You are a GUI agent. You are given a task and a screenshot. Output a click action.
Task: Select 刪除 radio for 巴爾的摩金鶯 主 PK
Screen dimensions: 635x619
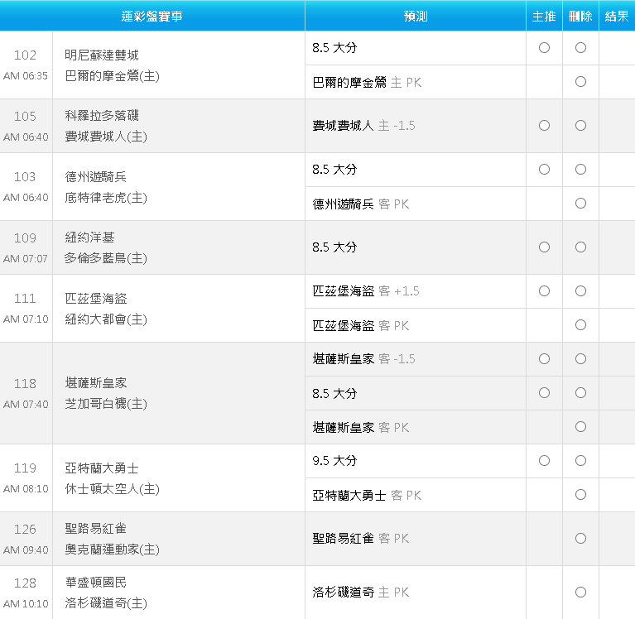click(580, 82)
